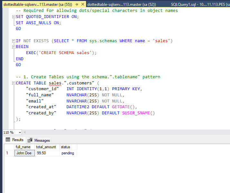Switch to the Messages tab
This screenshot has width=230, height=193.
click(42, 140)
